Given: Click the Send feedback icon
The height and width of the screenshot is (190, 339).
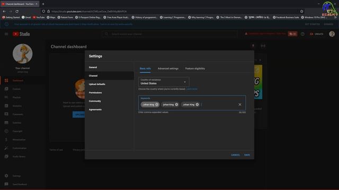Looking at the screenshot, I should click(6, 184).
